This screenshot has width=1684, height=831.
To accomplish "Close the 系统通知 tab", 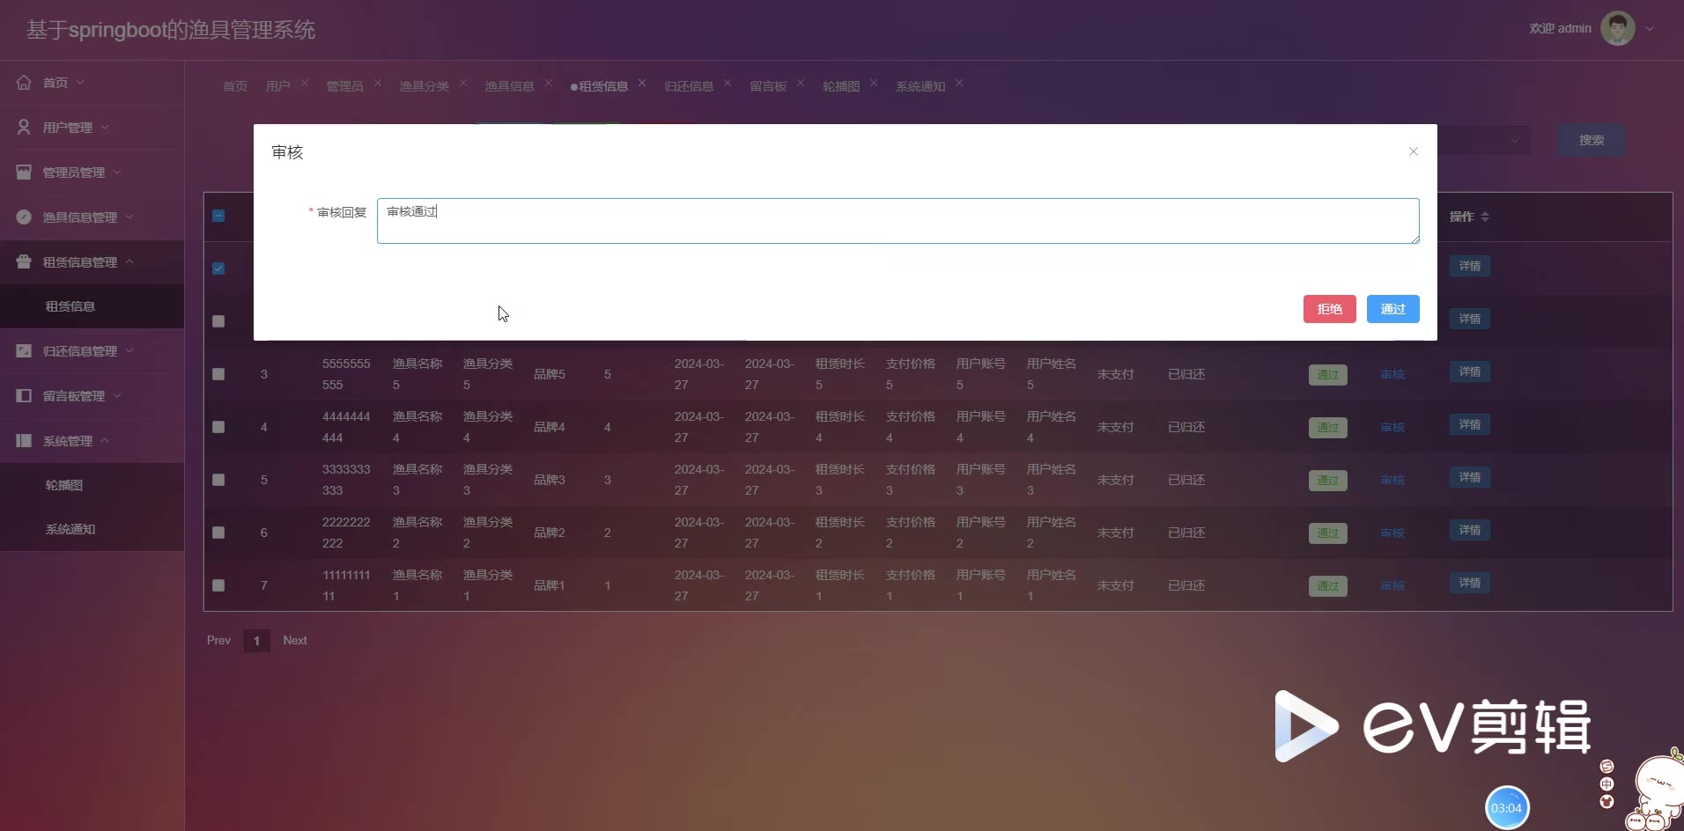I will click(x=959, y=83).
